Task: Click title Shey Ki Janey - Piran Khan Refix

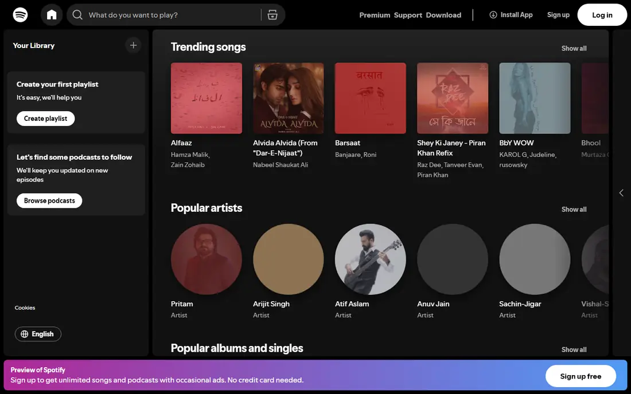Action: click(451, 148)
